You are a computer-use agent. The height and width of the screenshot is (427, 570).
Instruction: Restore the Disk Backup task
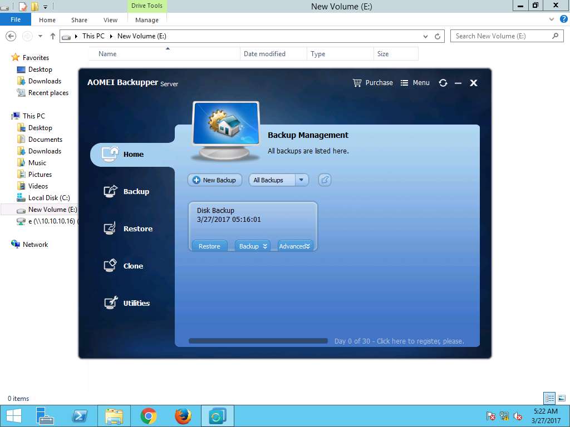coord(209,246)
